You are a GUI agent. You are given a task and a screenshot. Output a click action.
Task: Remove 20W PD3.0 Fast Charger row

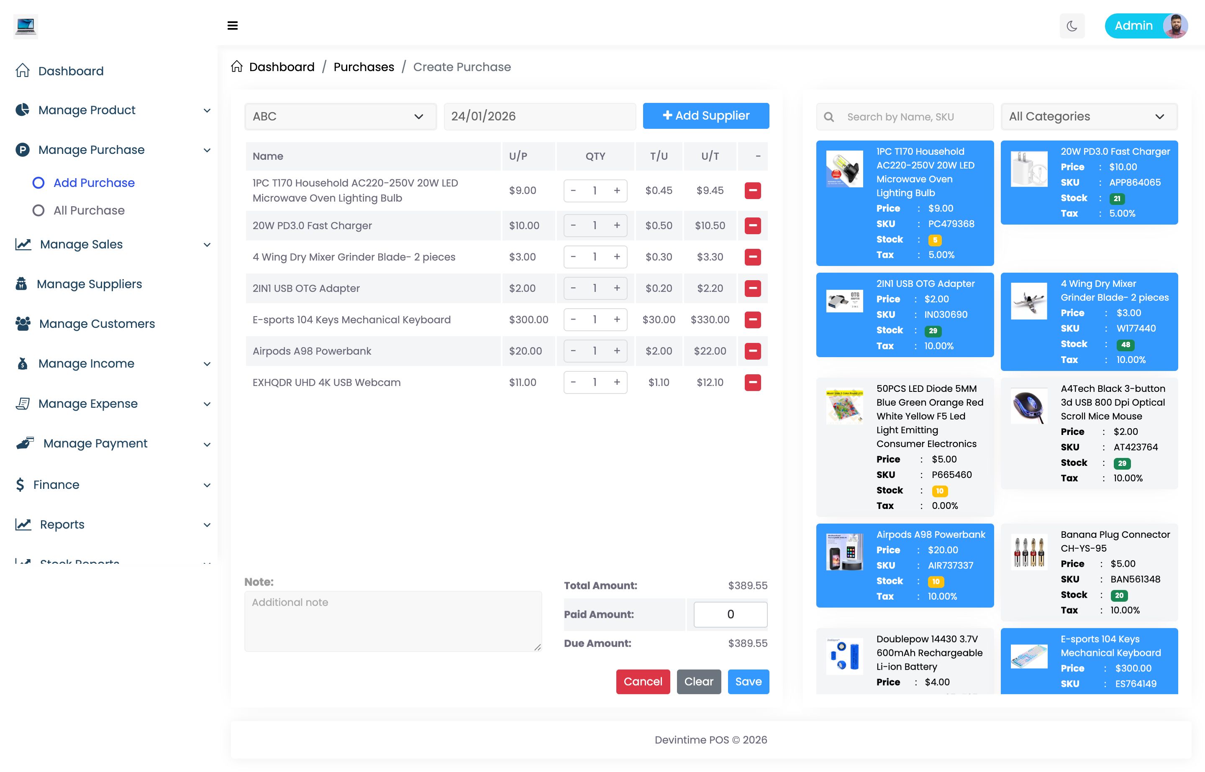752,225
